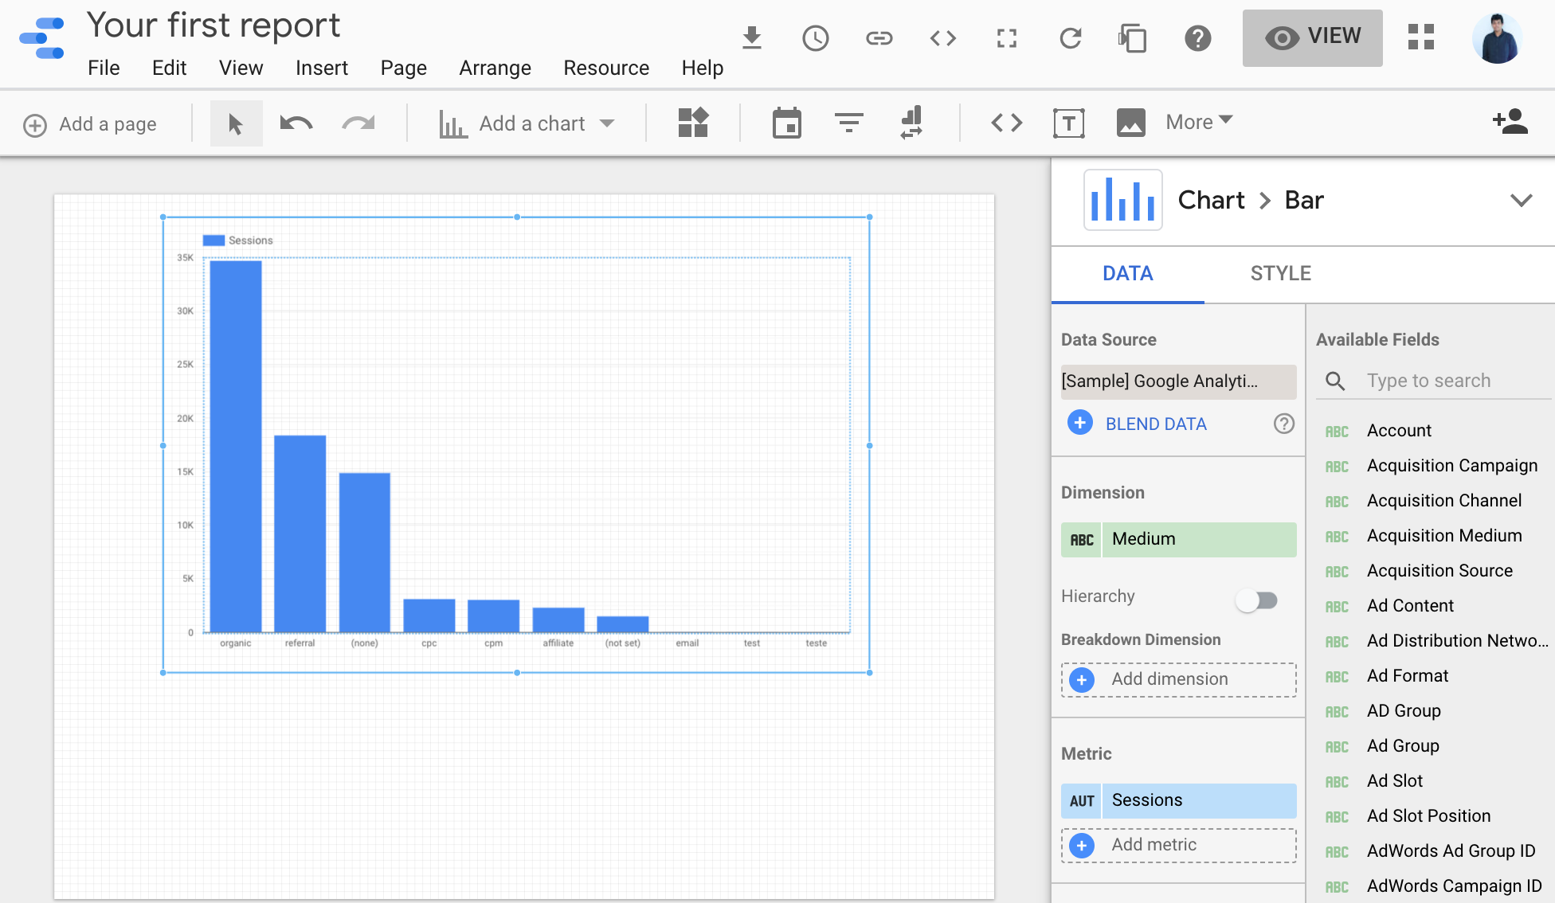1555x903 pixels.
Task: Open the More tools dropdown
Action: point(1197,122)
